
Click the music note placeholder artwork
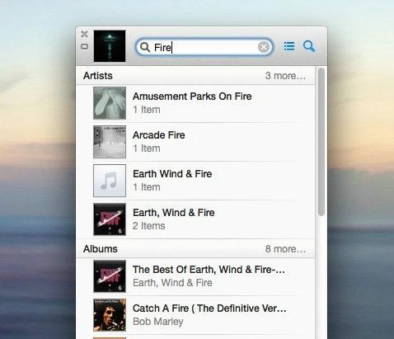tap(110, 181)
